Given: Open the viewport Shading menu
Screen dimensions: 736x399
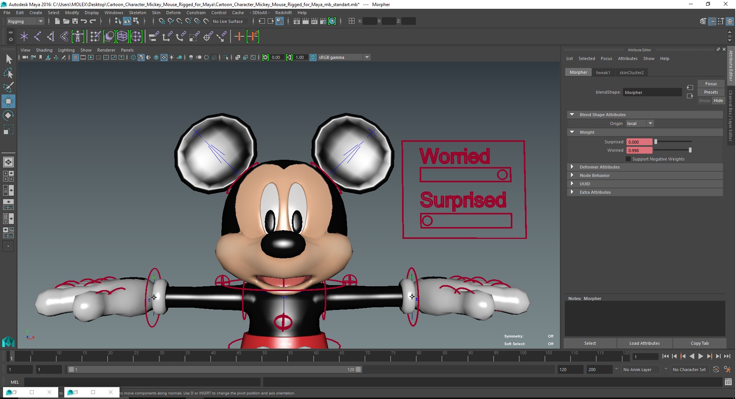Looking at the screenshot, I should pos(44,50).
